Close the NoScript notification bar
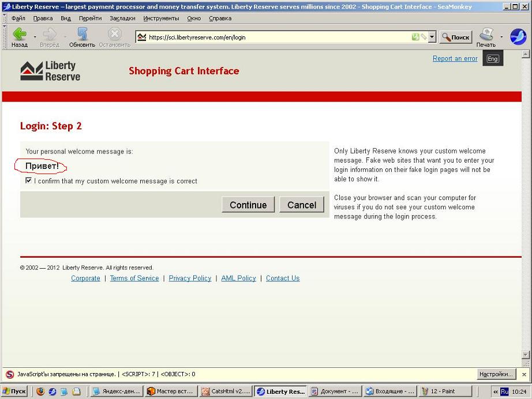 point(524,374)
